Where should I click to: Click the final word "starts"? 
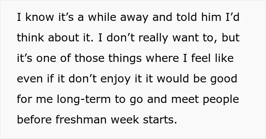[158, 120]
